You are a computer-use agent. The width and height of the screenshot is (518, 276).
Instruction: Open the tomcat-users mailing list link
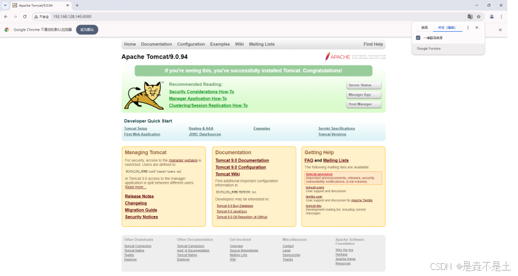[315, 187]
